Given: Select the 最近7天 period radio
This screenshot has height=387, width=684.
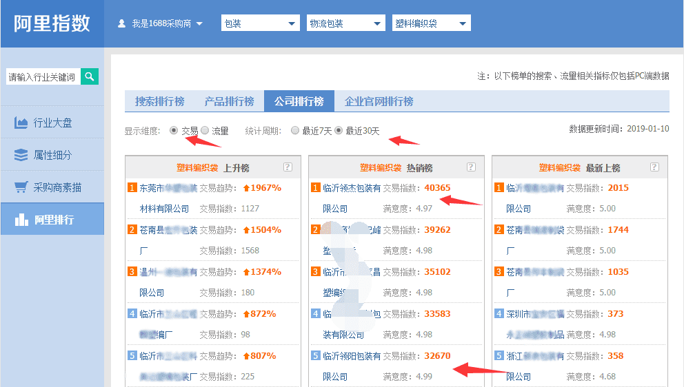Looking at the screenshot, I should (x=295, y=130).
